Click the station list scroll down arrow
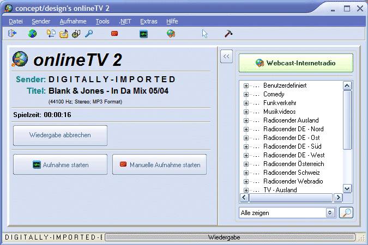Image resolution: width=368 pixels, height=245 pixels. point(347,188)
